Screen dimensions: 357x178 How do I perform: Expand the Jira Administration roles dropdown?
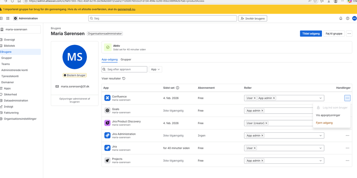click(321, 136)
